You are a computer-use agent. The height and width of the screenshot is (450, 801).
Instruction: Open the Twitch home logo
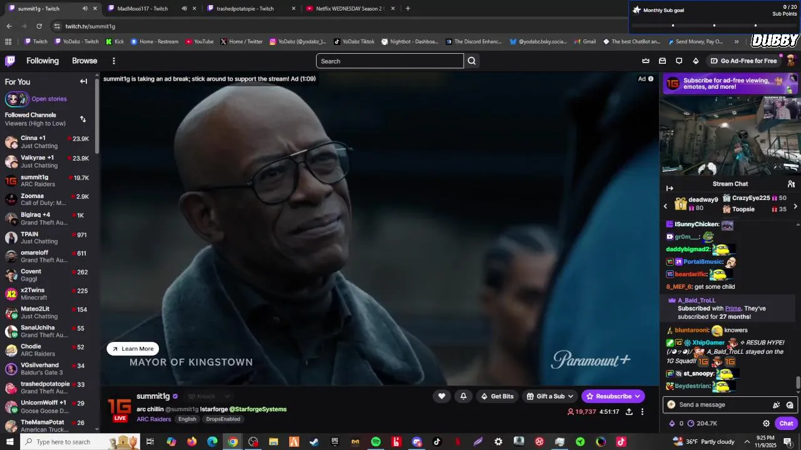(x=10, y=61)
